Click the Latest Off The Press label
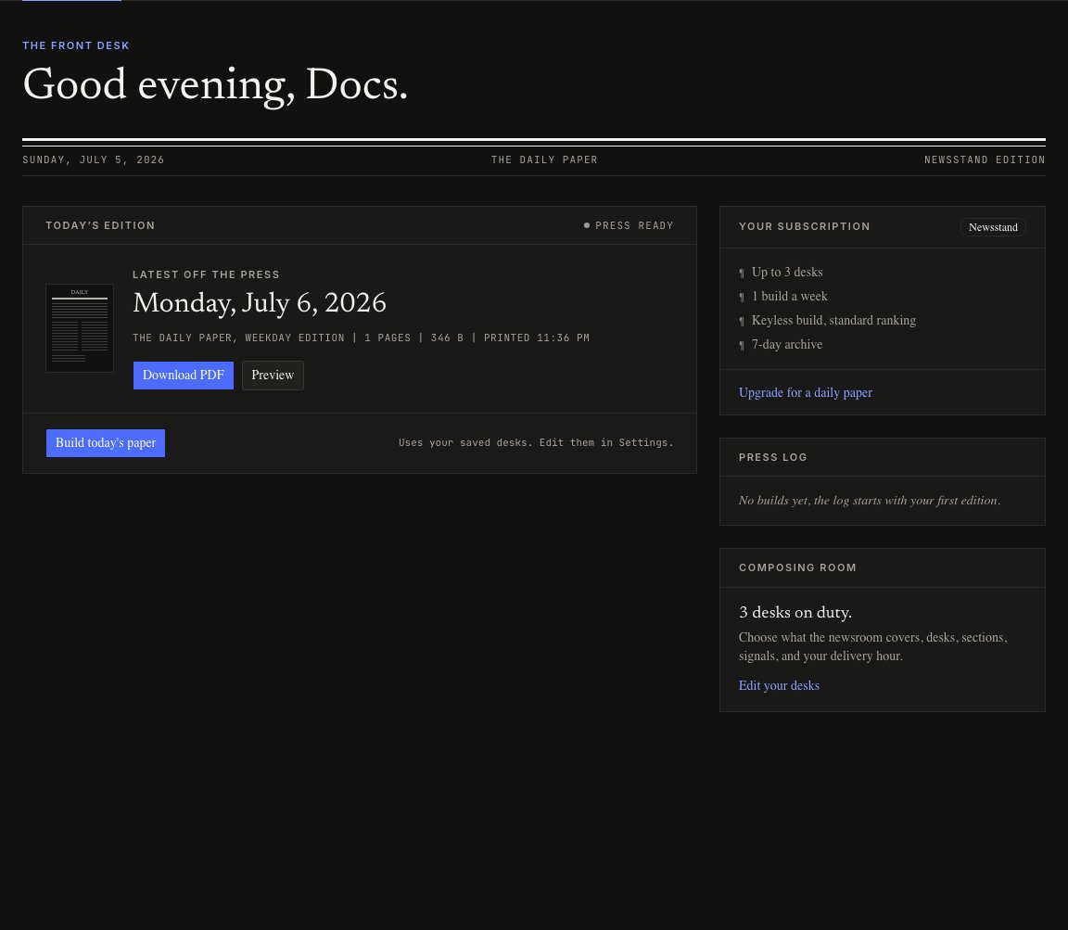The image size is (1068, 930). tap(206, 274)
